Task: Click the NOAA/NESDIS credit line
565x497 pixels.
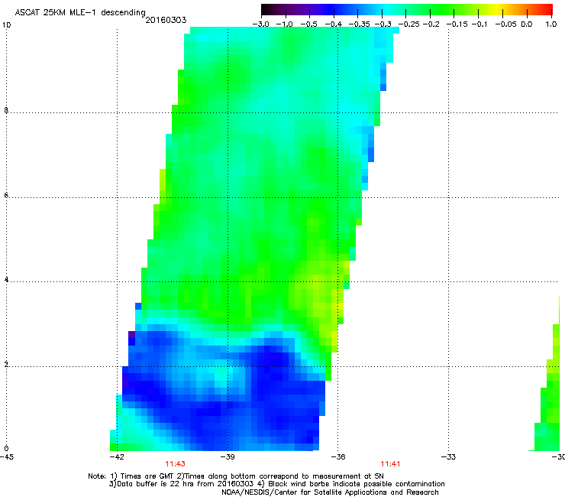Action: pos(330,492)
